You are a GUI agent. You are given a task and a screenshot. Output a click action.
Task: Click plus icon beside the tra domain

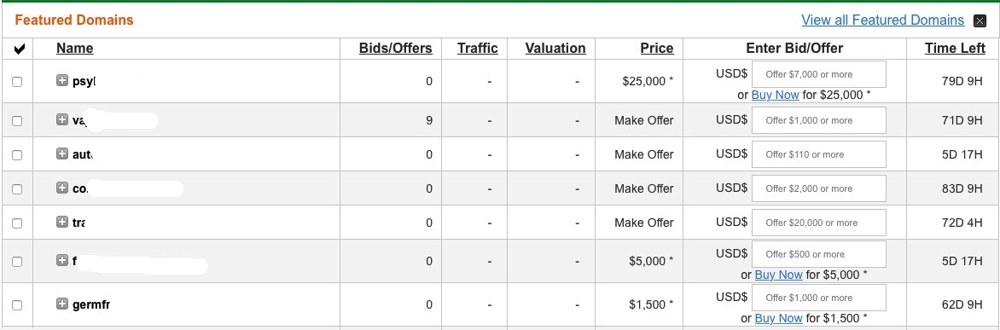(62, 222)
